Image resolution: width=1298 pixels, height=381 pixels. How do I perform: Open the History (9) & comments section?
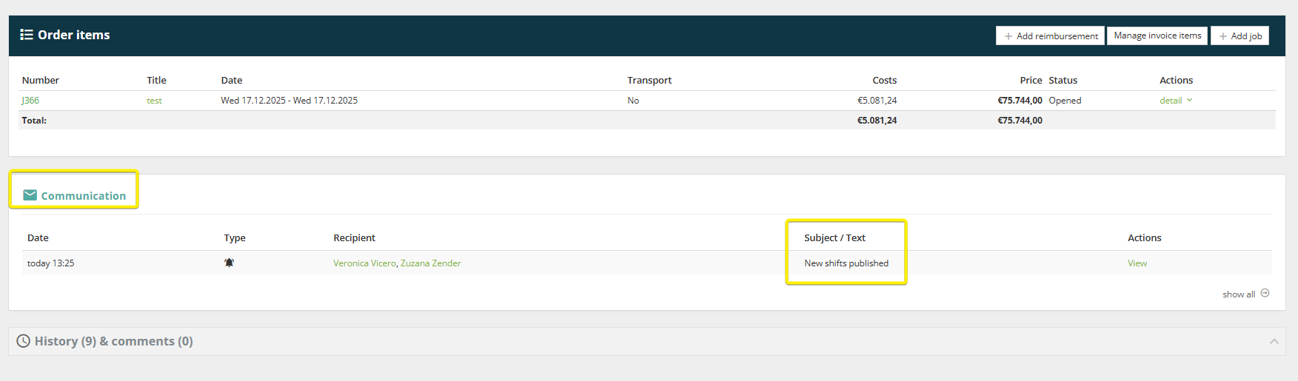pos(114,341)
